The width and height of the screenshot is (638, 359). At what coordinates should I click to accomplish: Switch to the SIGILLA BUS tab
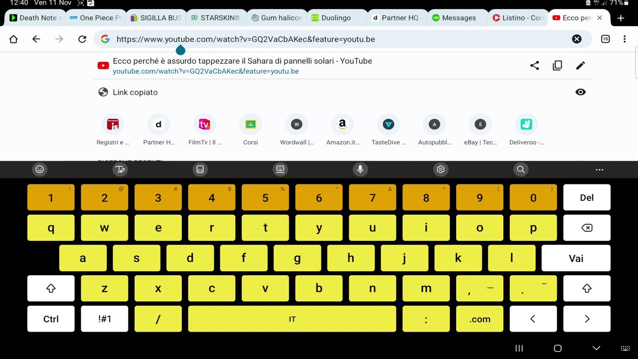[155, 18]
